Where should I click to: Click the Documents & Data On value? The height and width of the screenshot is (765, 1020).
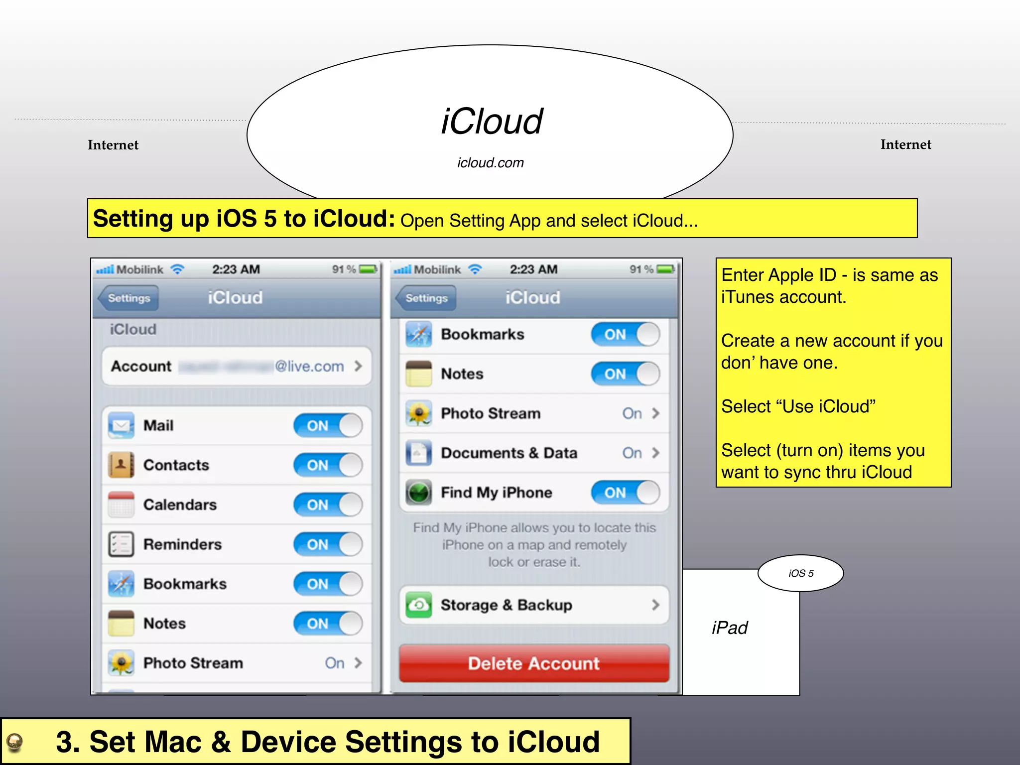coord(632,453)
